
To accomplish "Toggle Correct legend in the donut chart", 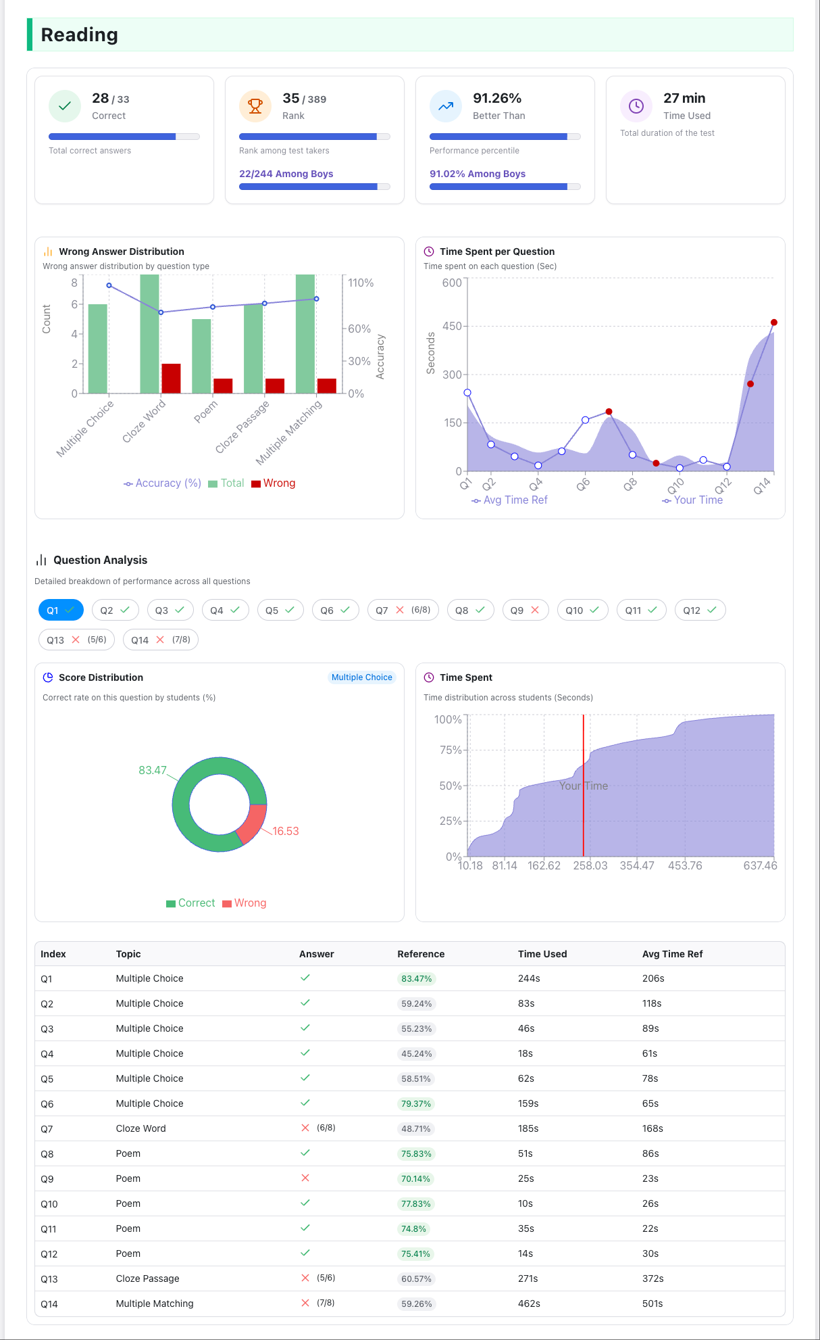I will click(x=190, y=903).
